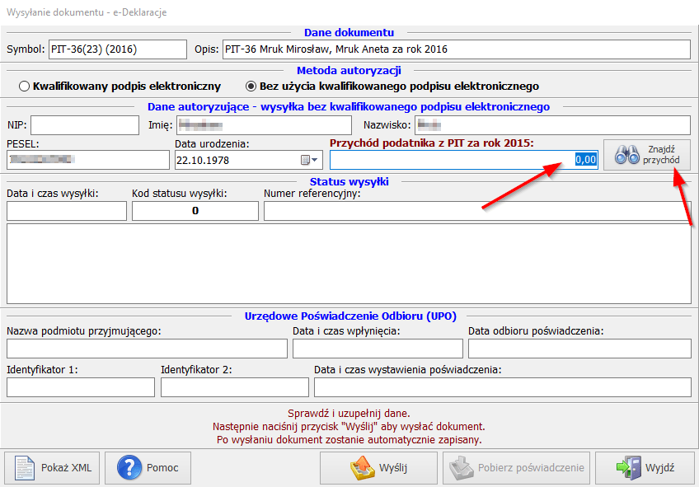Click the PESEL input field
Screen dimensions: 699x487
(x=87, y=160)
